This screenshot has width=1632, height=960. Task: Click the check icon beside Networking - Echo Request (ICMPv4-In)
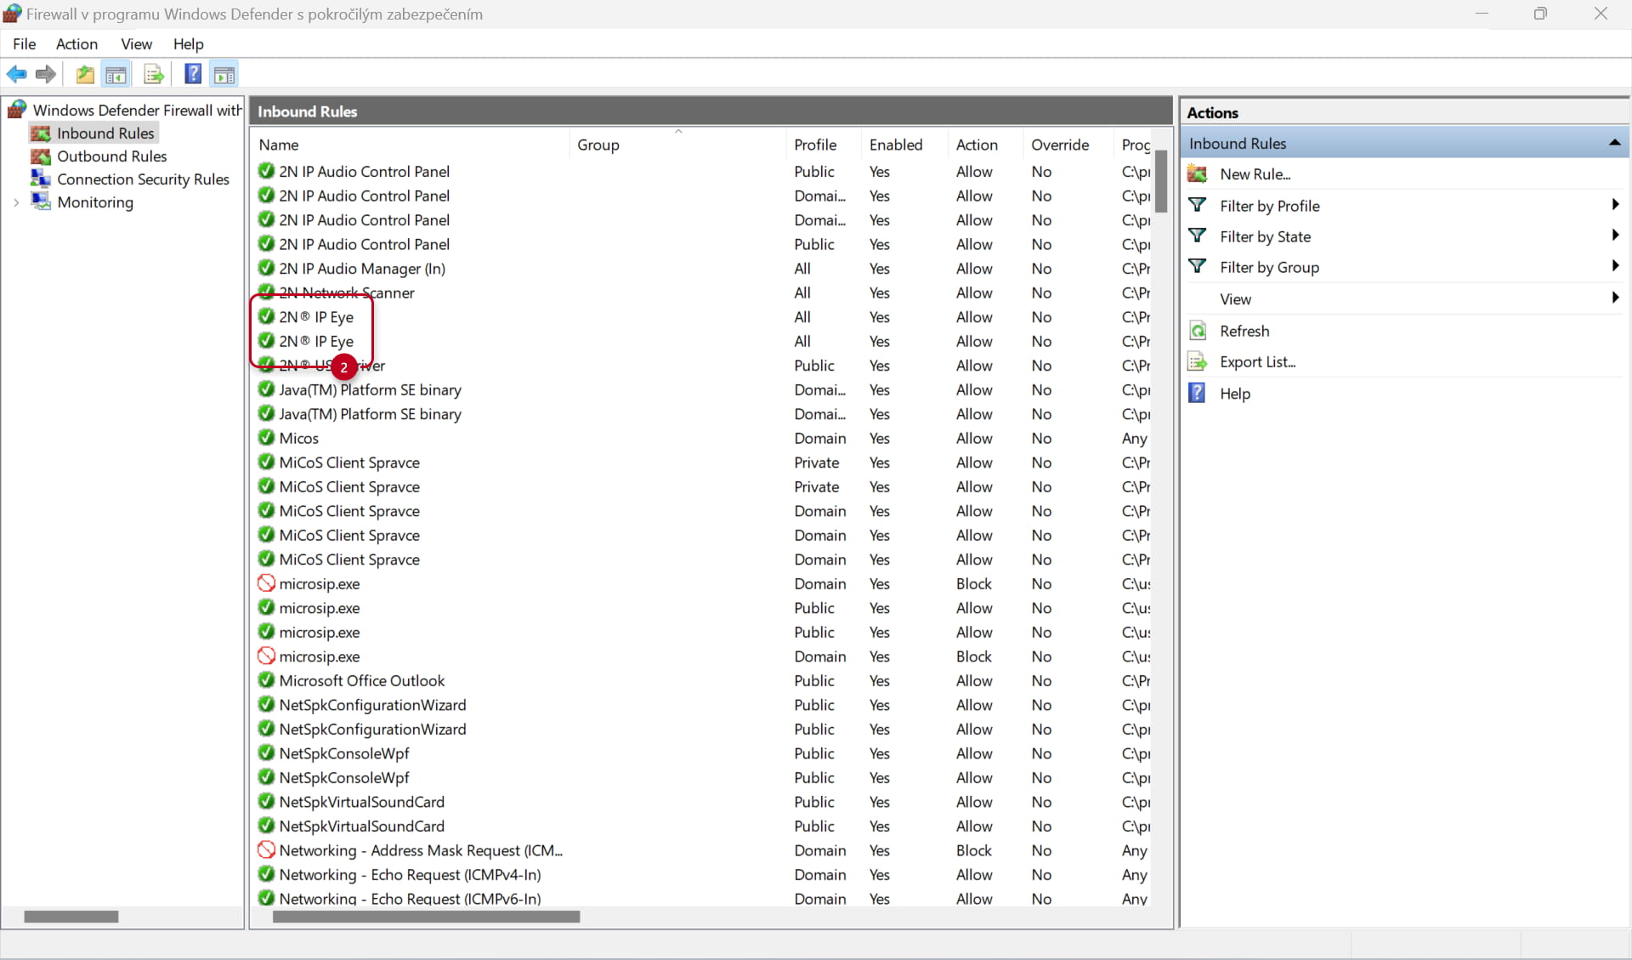coord(266,874)
